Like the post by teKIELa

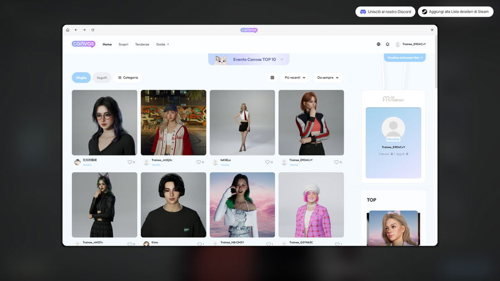(267, 162)
